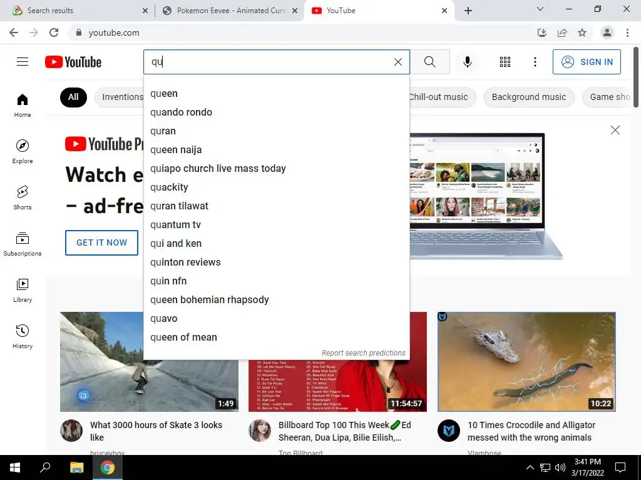Open a new browser tab
Screen dimensions: 641x480
[468, 11]
